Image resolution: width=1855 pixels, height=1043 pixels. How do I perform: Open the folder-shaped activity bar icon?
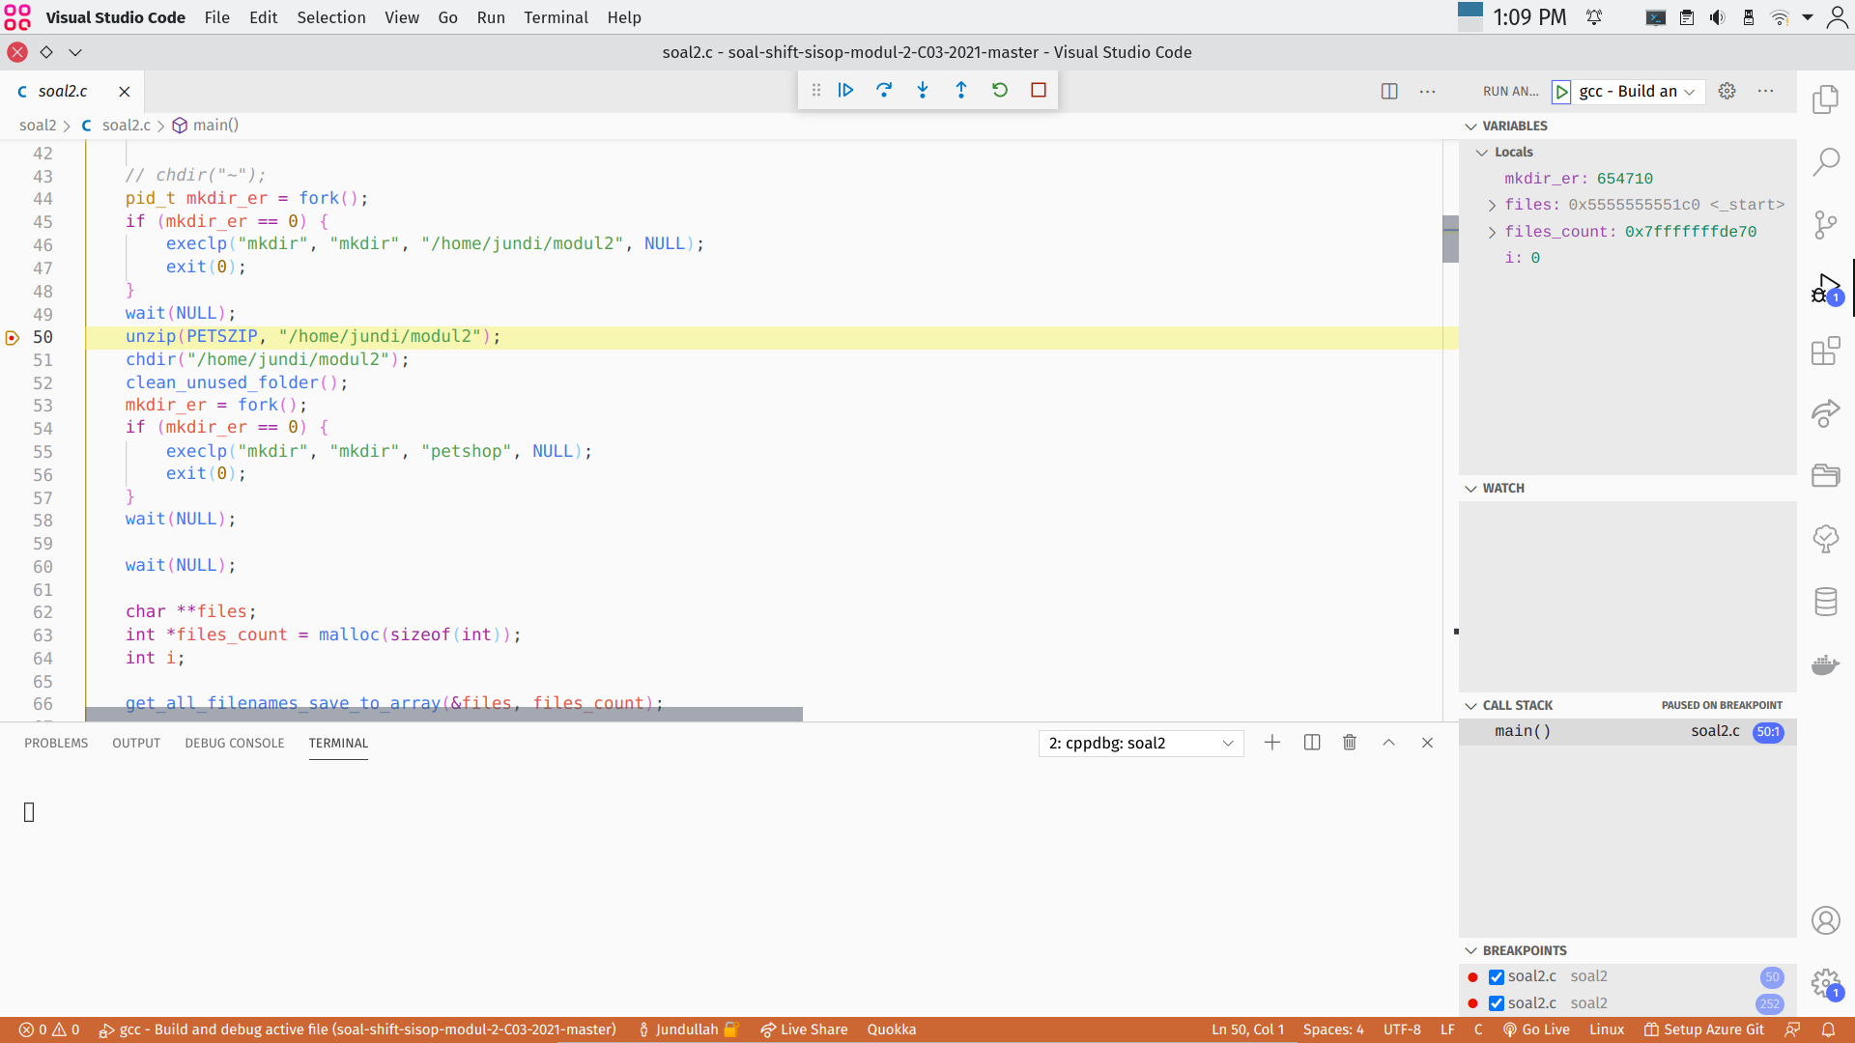[x=1825, y=475]
